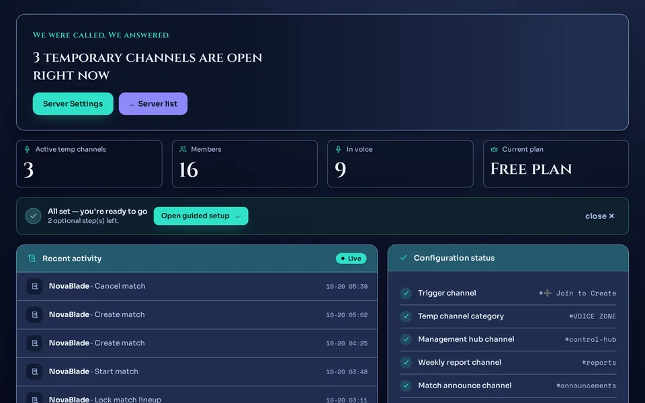
Task: Click the checkmark icon beside All set
Action: click(34, 216)
